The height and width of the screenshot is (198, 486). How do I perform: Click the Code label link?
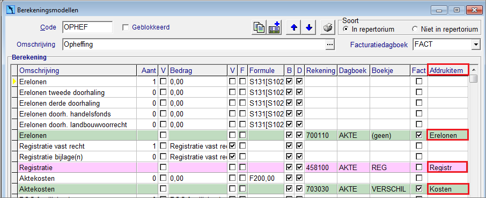click(48, 27)
